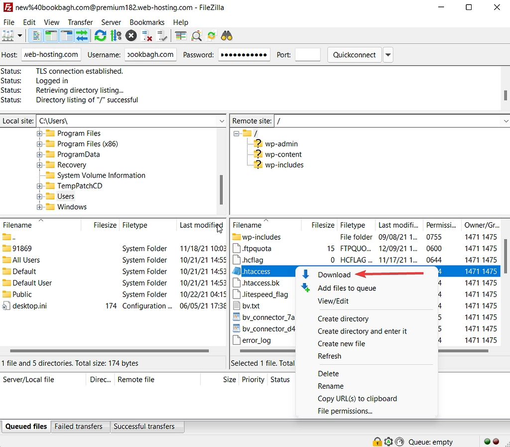Click the encryption lock status icon
510x447 pixels.
pyautogui.click(x=377, y=442)
